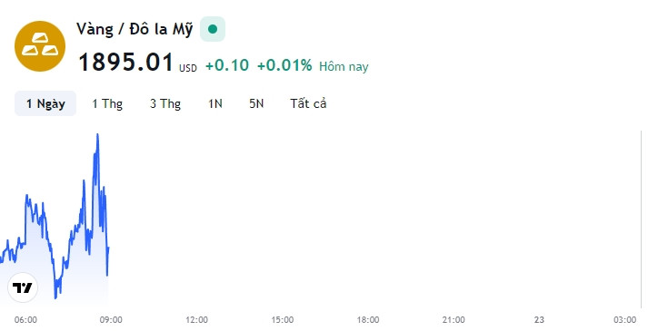Click the Hôm nay label
This screenshot has height=331, width=658.
pos(344,66)
